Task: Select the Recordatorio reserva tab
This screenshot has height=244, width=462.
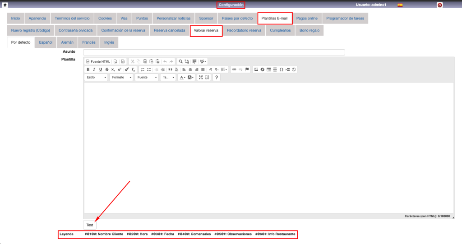Action: pos(244,31)
